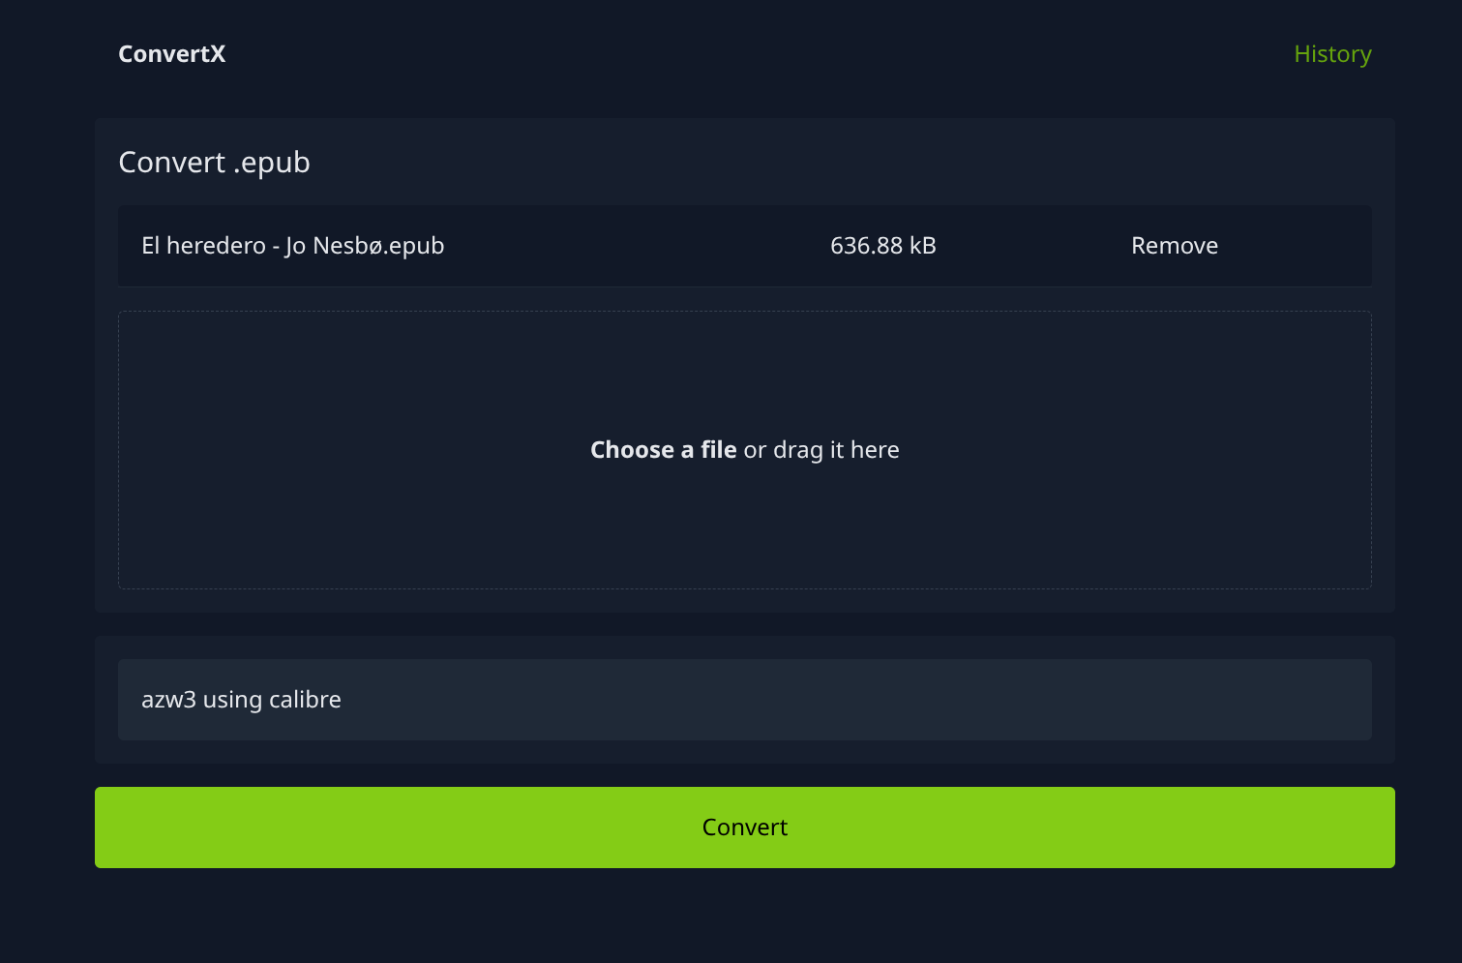This screenshot has height=963, width=1462.
Task: Focus the 'azw3 using calibre' format field
Action: pos(743,700)
